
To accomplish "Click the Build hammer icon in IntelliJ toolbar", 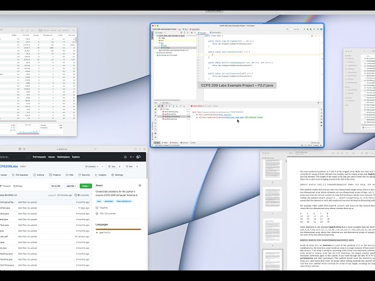I will click(288, 29).
